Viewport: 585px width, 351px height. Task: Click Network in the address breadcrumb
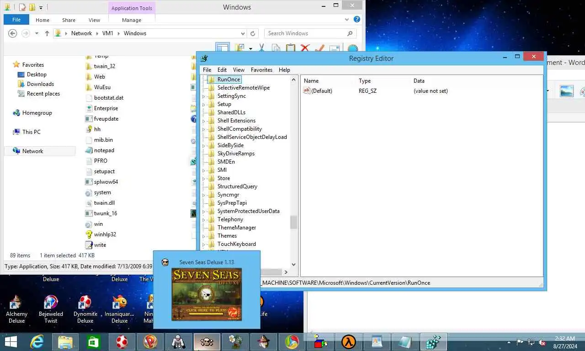(81, 33)
